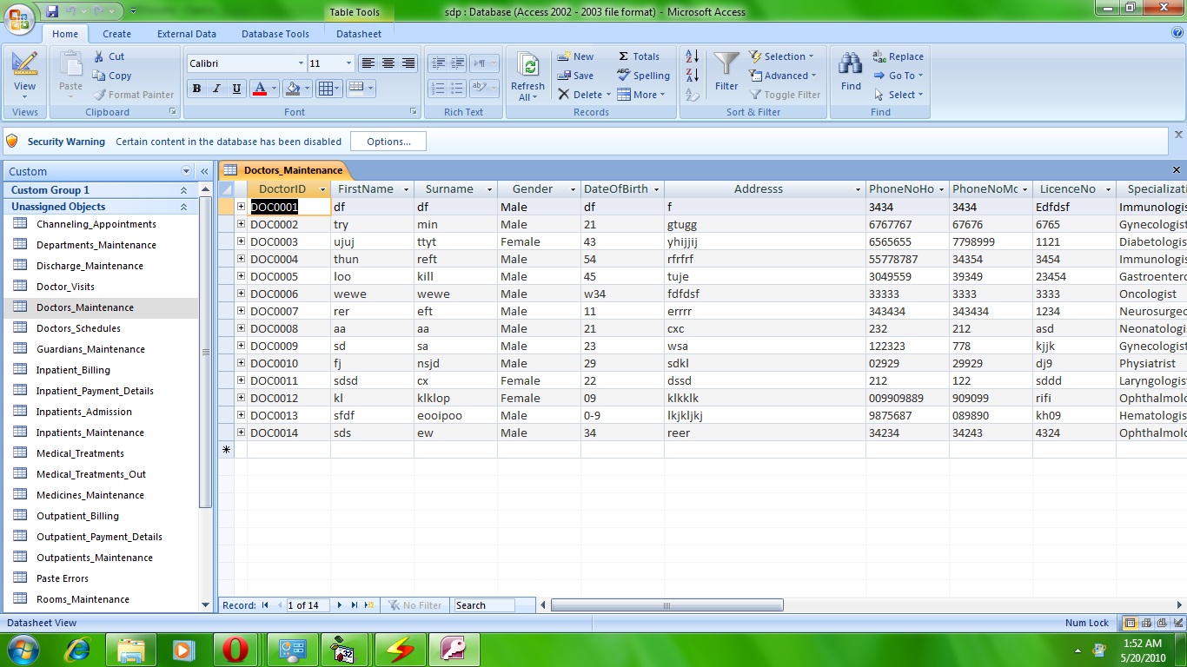Open font size 11 dropdown
The width and height of the screenshot is (1187, 667).
tap(349, 63)
